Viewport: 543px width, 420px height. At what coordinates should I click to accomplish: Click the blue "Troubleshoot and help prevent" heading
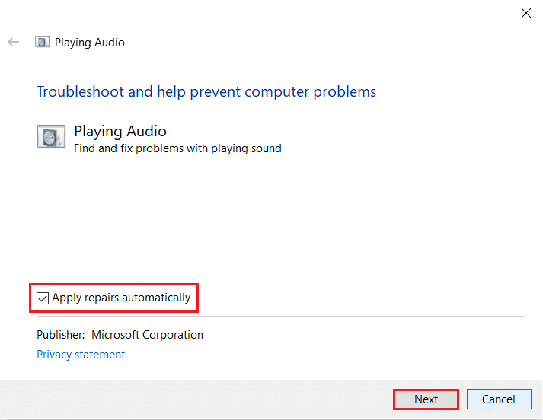click(x=206, y=92)
